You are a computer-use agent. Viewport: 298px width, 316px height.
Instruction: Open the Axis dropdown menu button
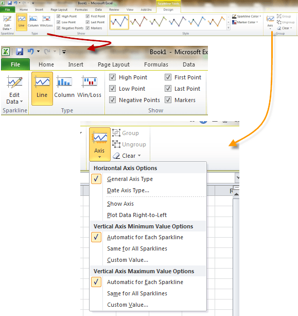(x=100, y=144)
